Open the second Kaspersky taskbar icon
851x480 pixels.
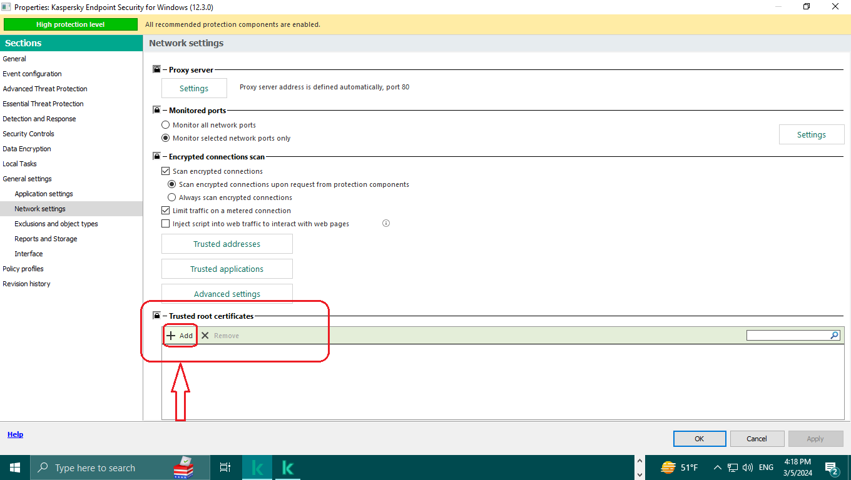[x=288, y=467]
